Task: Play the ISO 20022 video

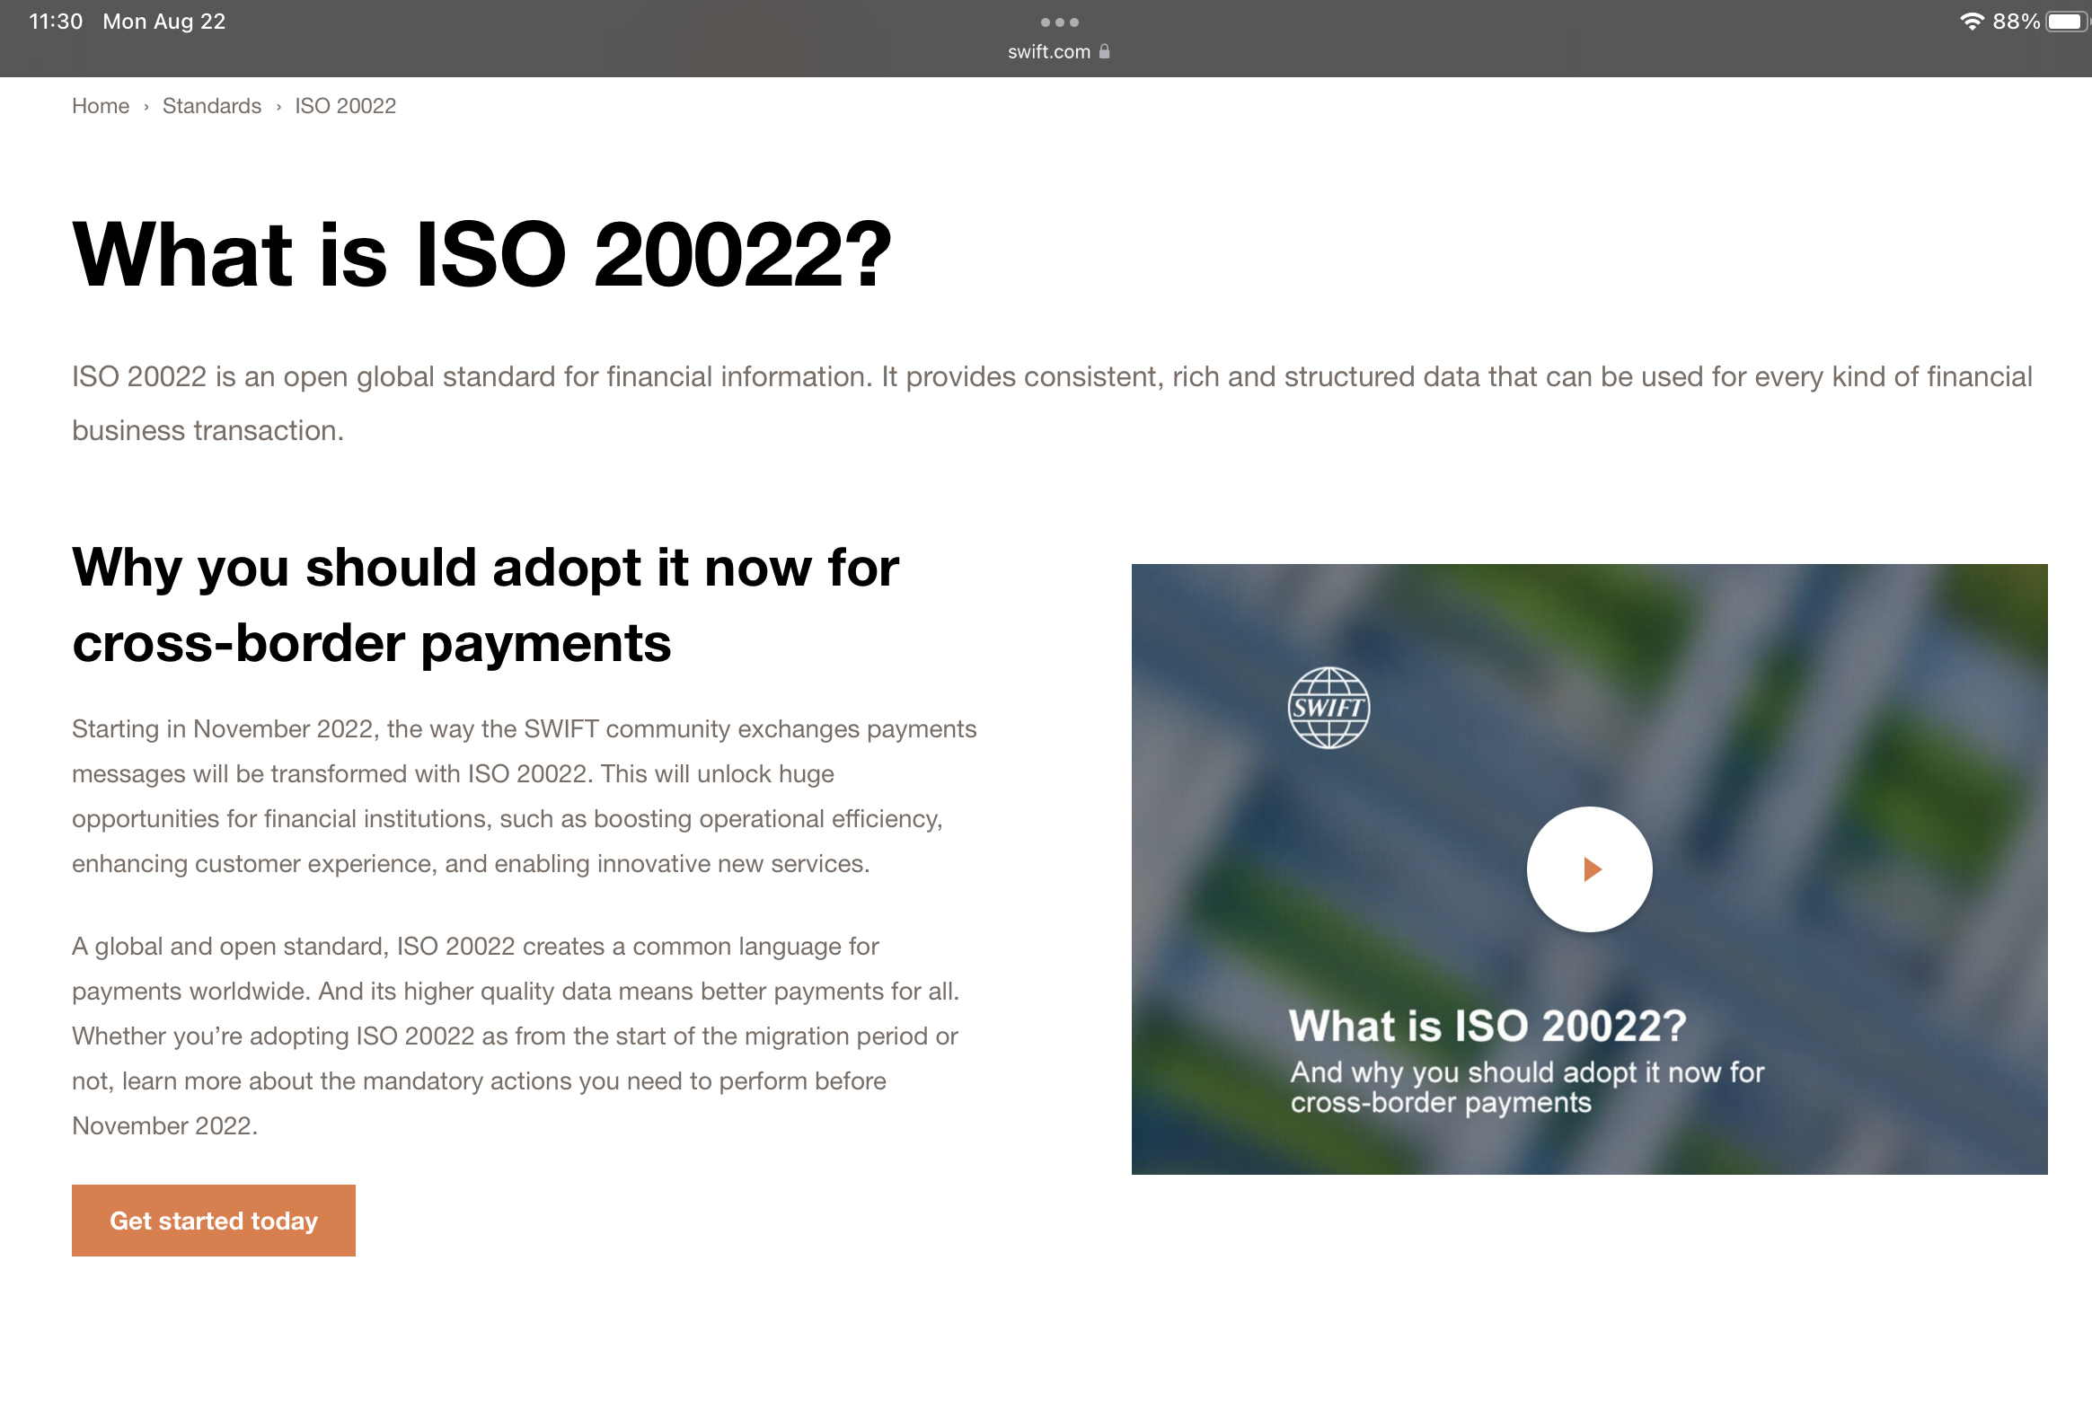Action: [x=1589, y=869]
